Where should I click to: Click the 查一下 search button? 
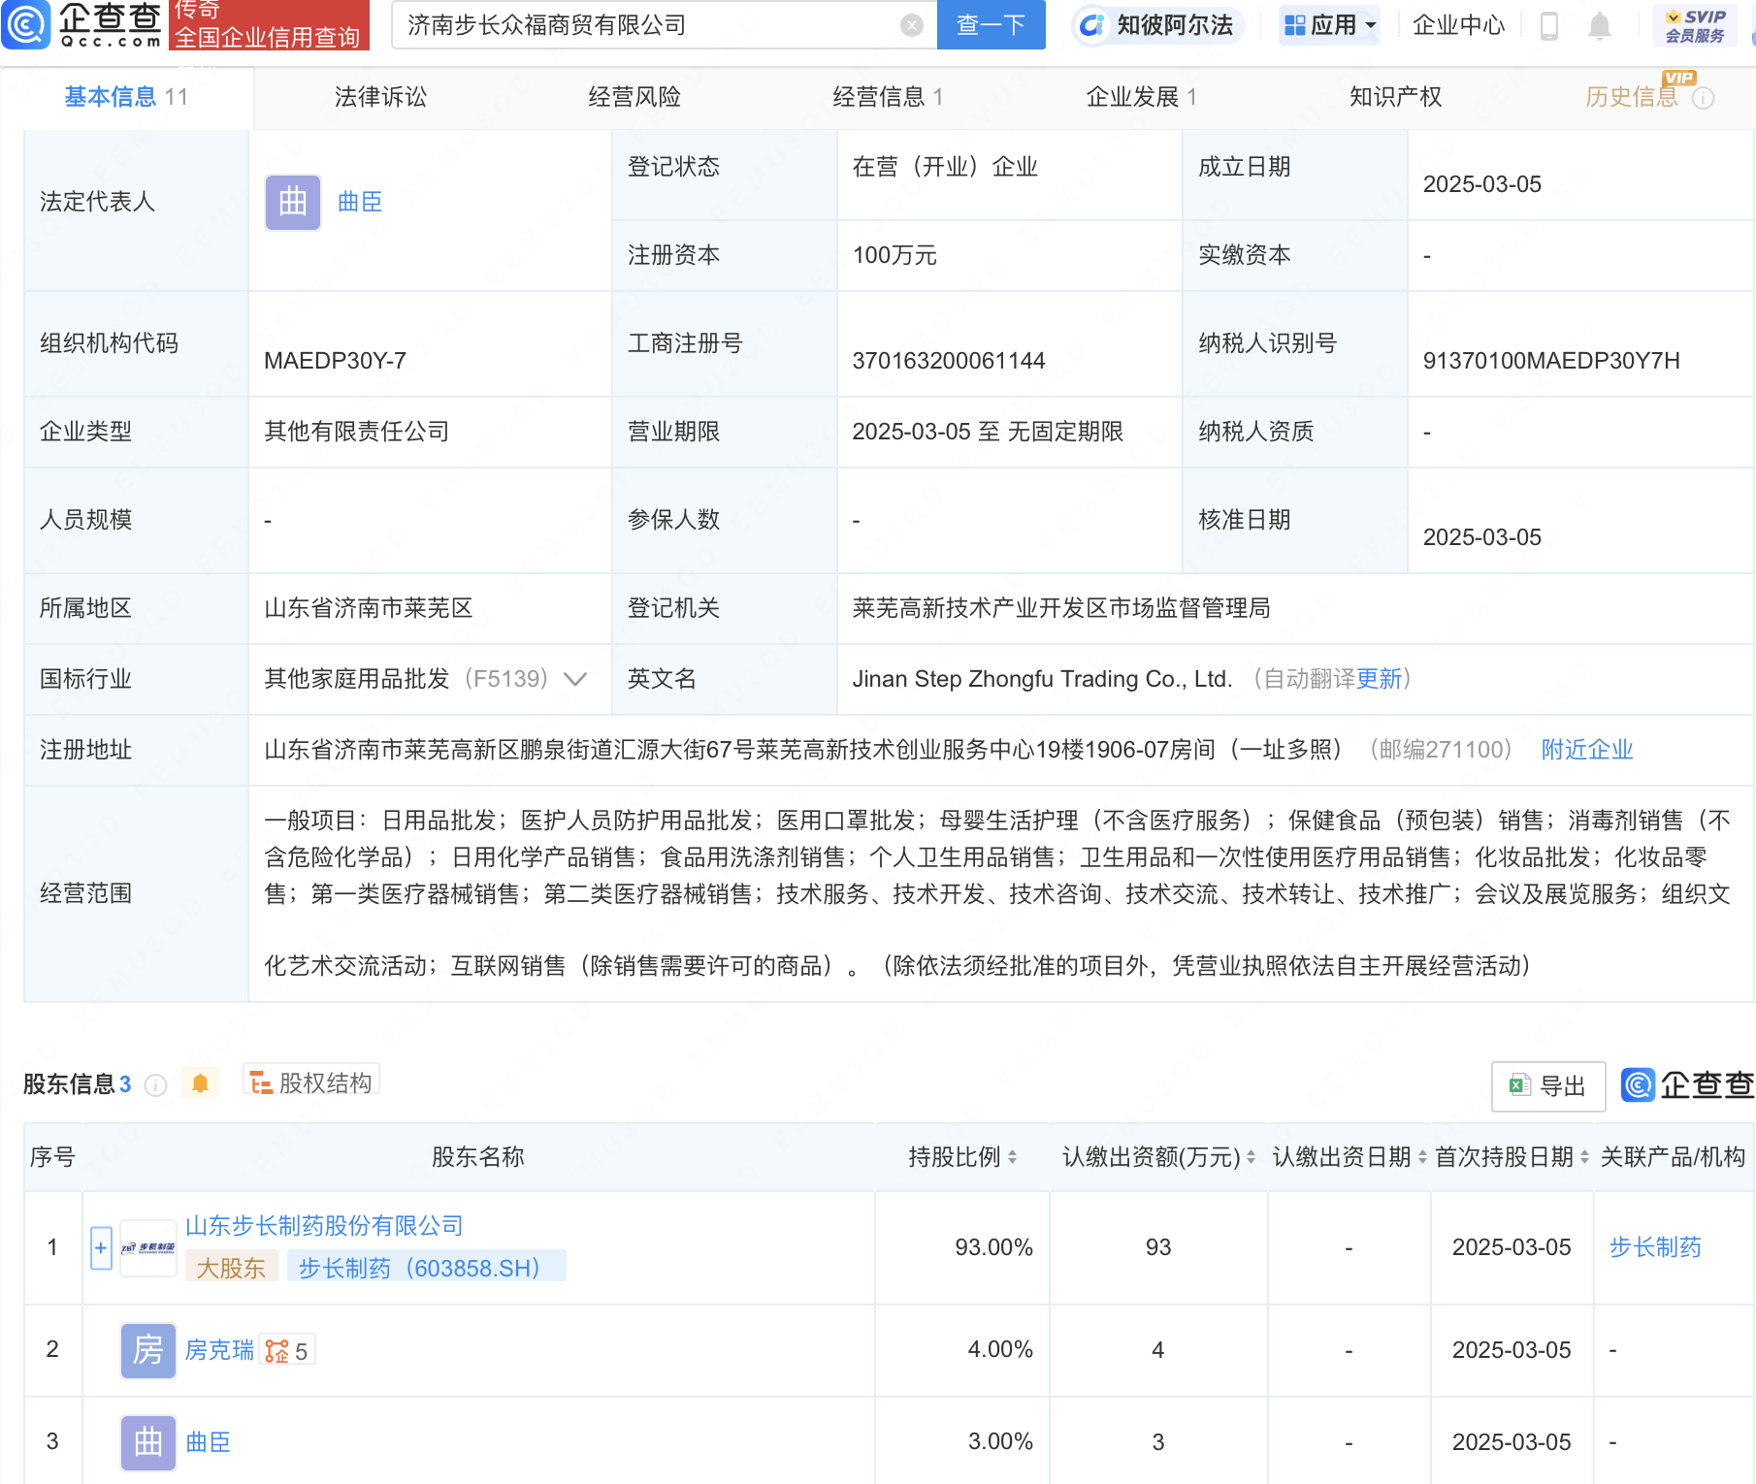click(x=991, y=24)
